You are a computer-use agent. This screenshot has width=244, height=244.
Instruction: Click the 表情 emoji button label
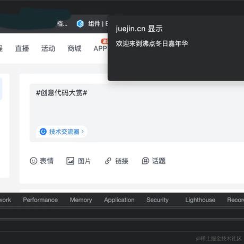pyautogui.click(x=47, y=161)
